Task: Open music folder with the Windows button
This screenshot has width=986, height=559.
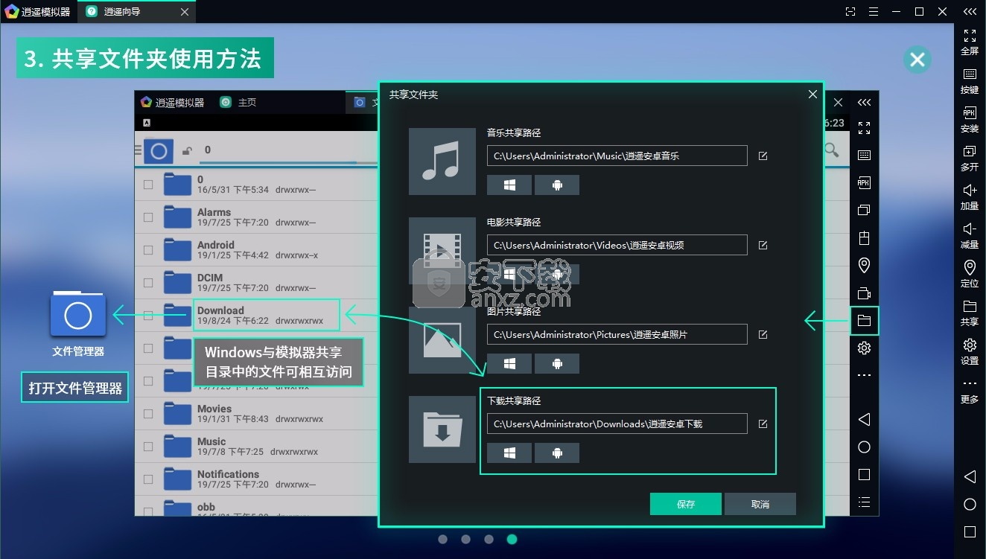Action: pyautogui.click(x=509, y=185)
